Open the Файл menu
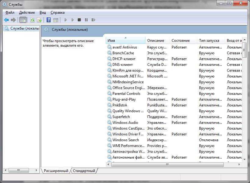 [10, 13]
